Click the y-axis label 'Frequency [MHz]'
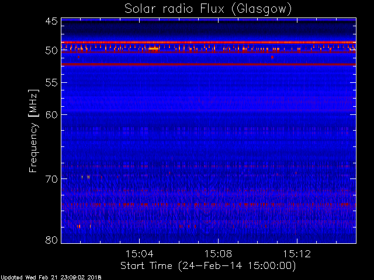 [33, 131]
